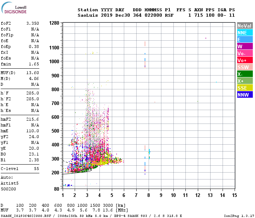Click the C-level value 55
The height and width of the screenshot is (218, 255).
pyautogui.click(x=36, y=169)
